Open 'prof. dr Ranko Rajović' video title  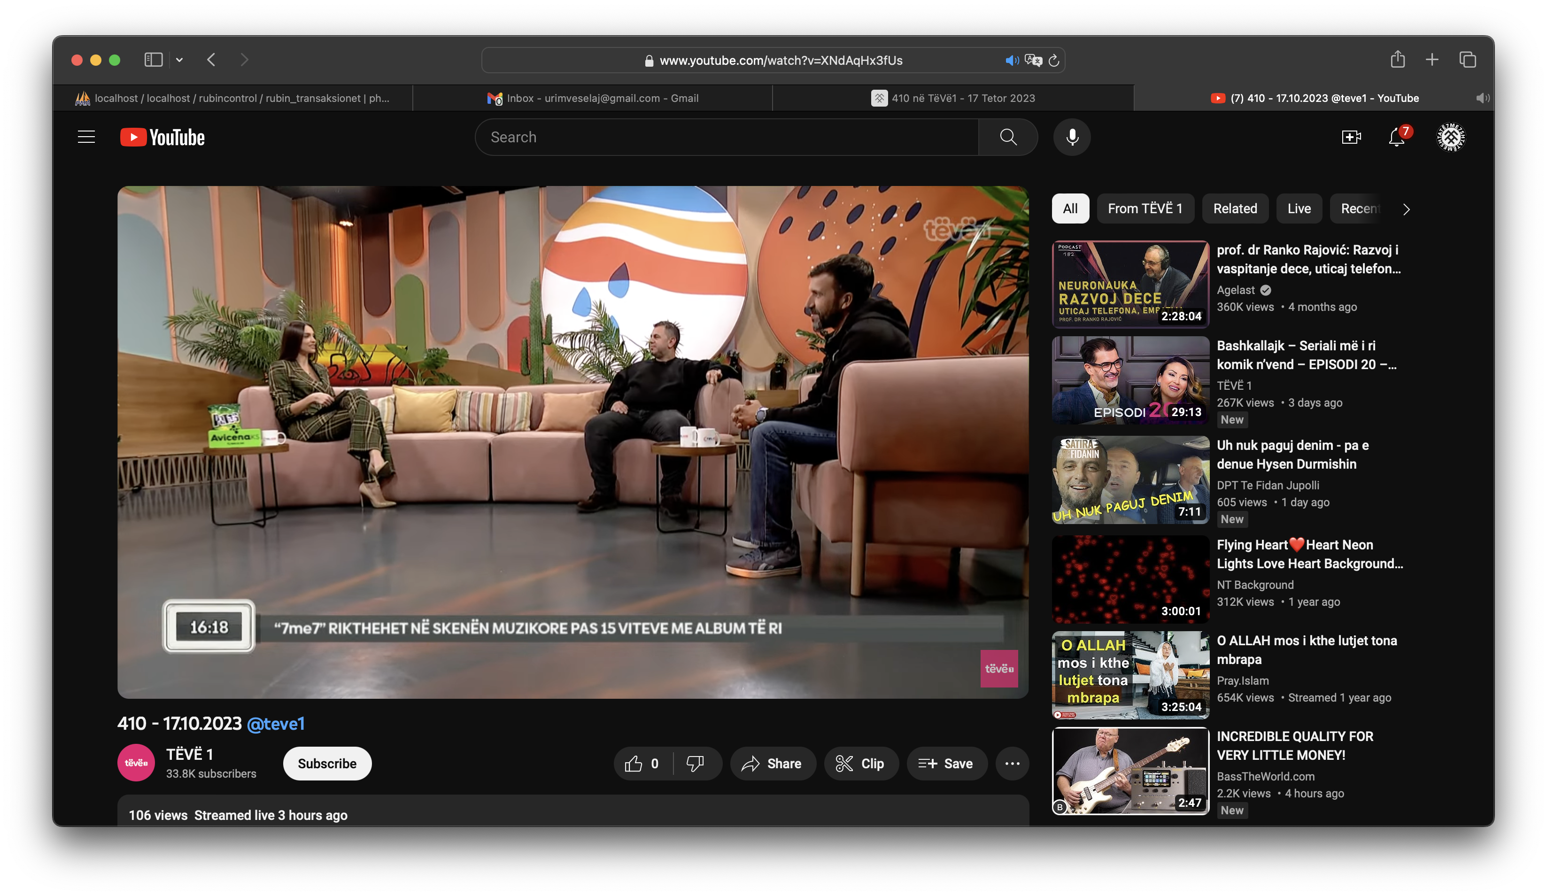pyautogui.click(x=1309, y=260)
